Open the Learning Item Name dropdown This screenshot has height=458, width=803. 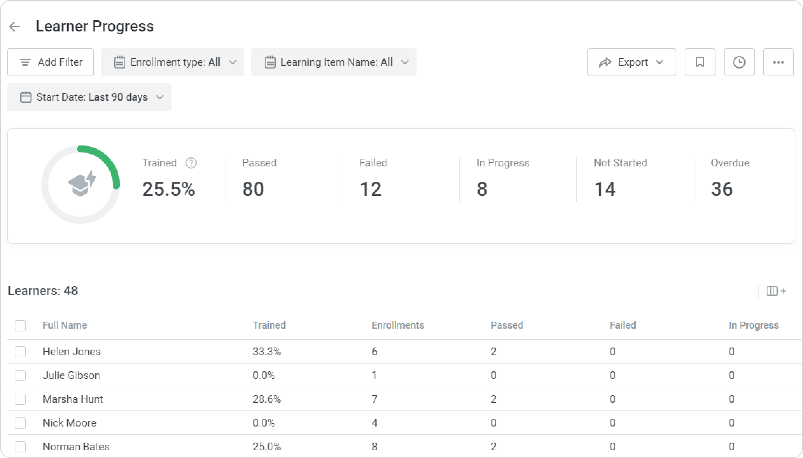[x=334, y=62]
